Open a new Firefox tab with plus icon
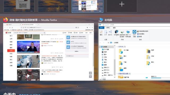 [39, 25]
